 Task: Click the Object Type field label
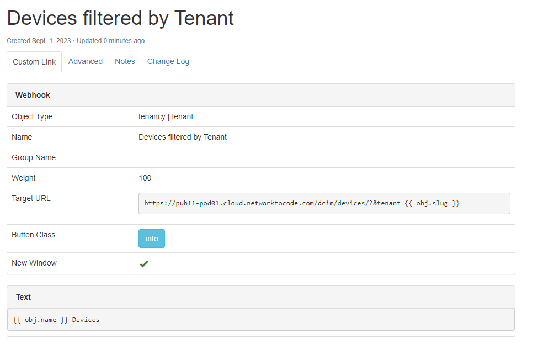[32, 116]
